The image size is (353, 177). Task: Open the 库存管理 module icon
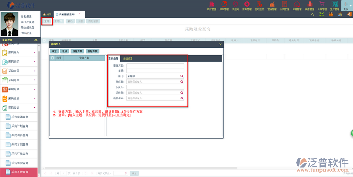coord(297,6)
